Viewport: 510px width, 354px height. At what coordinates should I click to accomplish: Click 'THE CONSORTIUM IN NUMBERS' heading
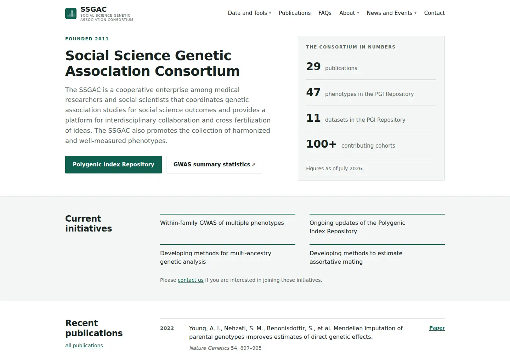click(351, 47)
